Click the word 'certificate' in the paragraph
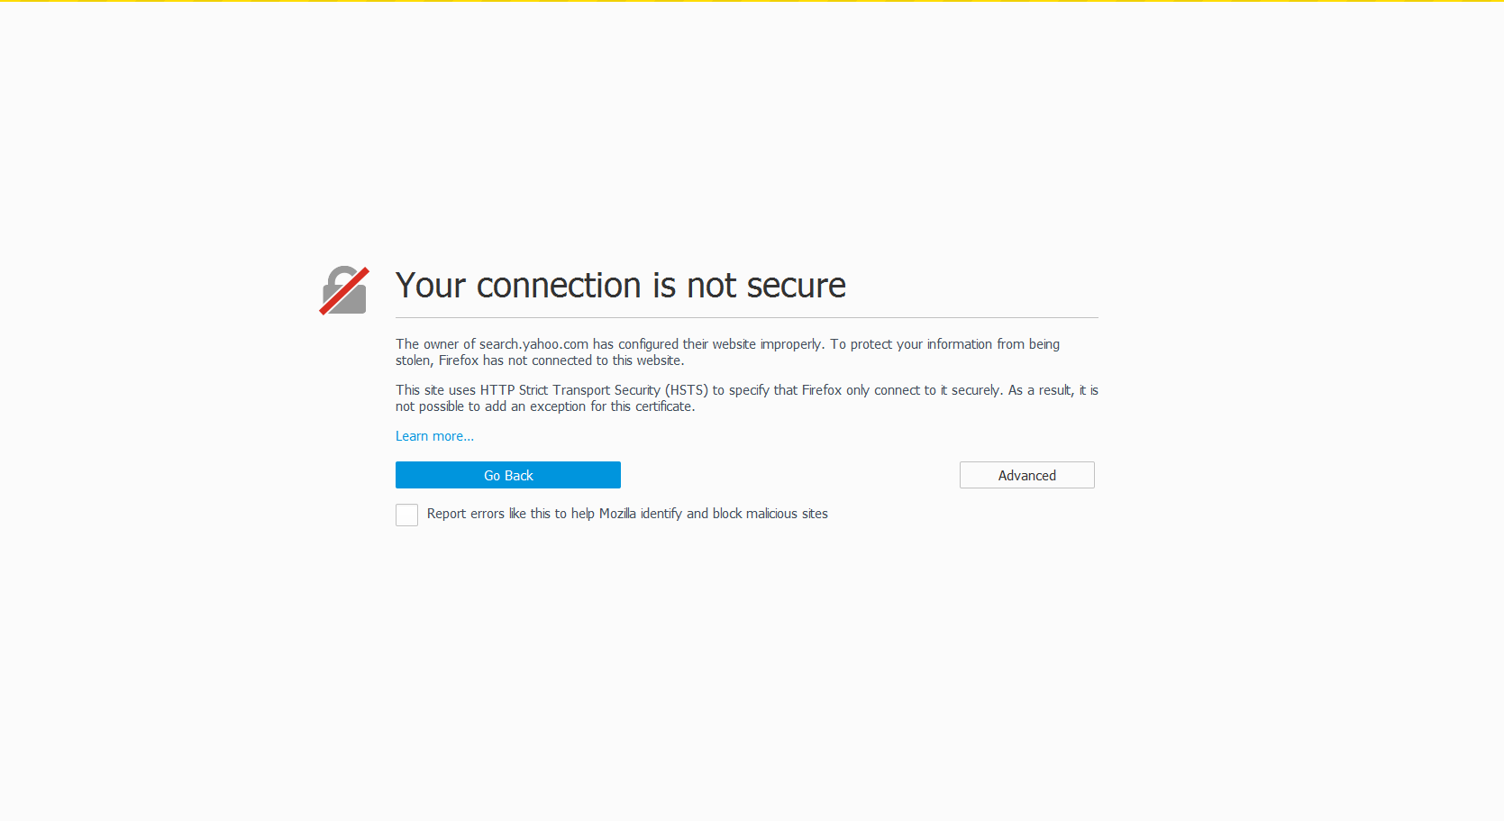 pos(663,406)
